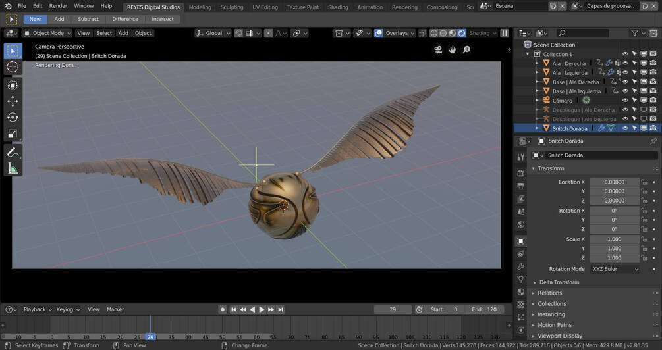Select the Annotate tool

coord(13,153)
